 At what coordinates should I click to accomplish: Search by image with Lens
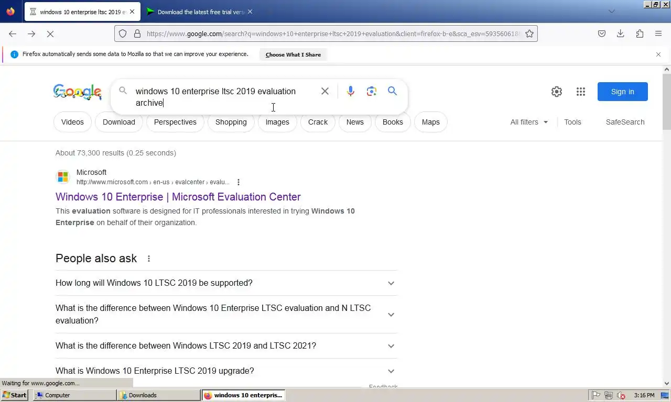pos(372,91)
